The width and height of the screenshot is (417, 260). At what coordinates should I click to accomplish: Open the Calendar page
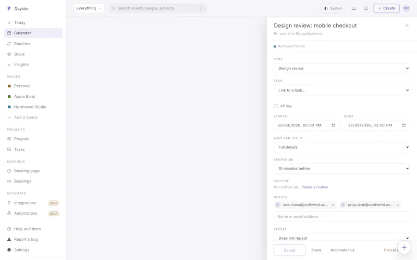click(33, 33)
